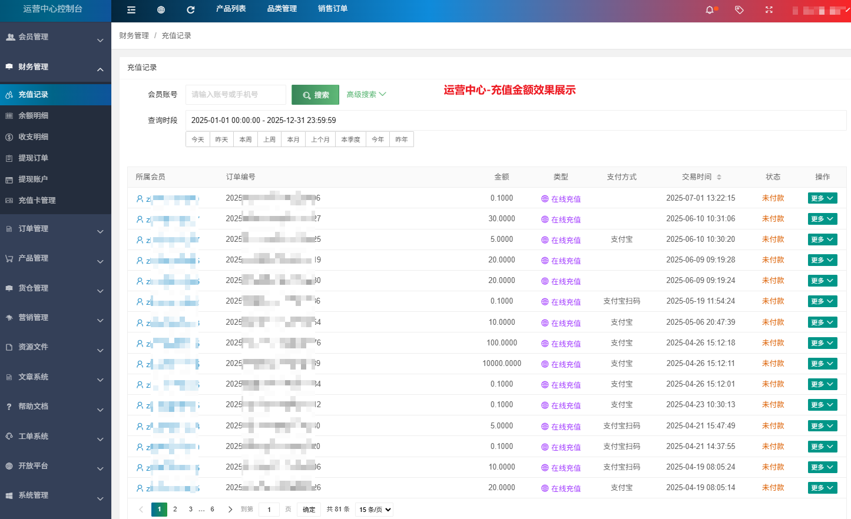The image size is (851, 519).
Task: Click the 营销管理 sidebar icon
Action: click(x=9, y=317)
